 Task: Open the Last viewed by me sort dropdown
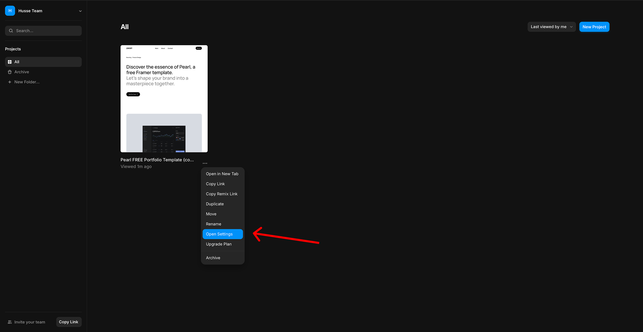point(552,27)
